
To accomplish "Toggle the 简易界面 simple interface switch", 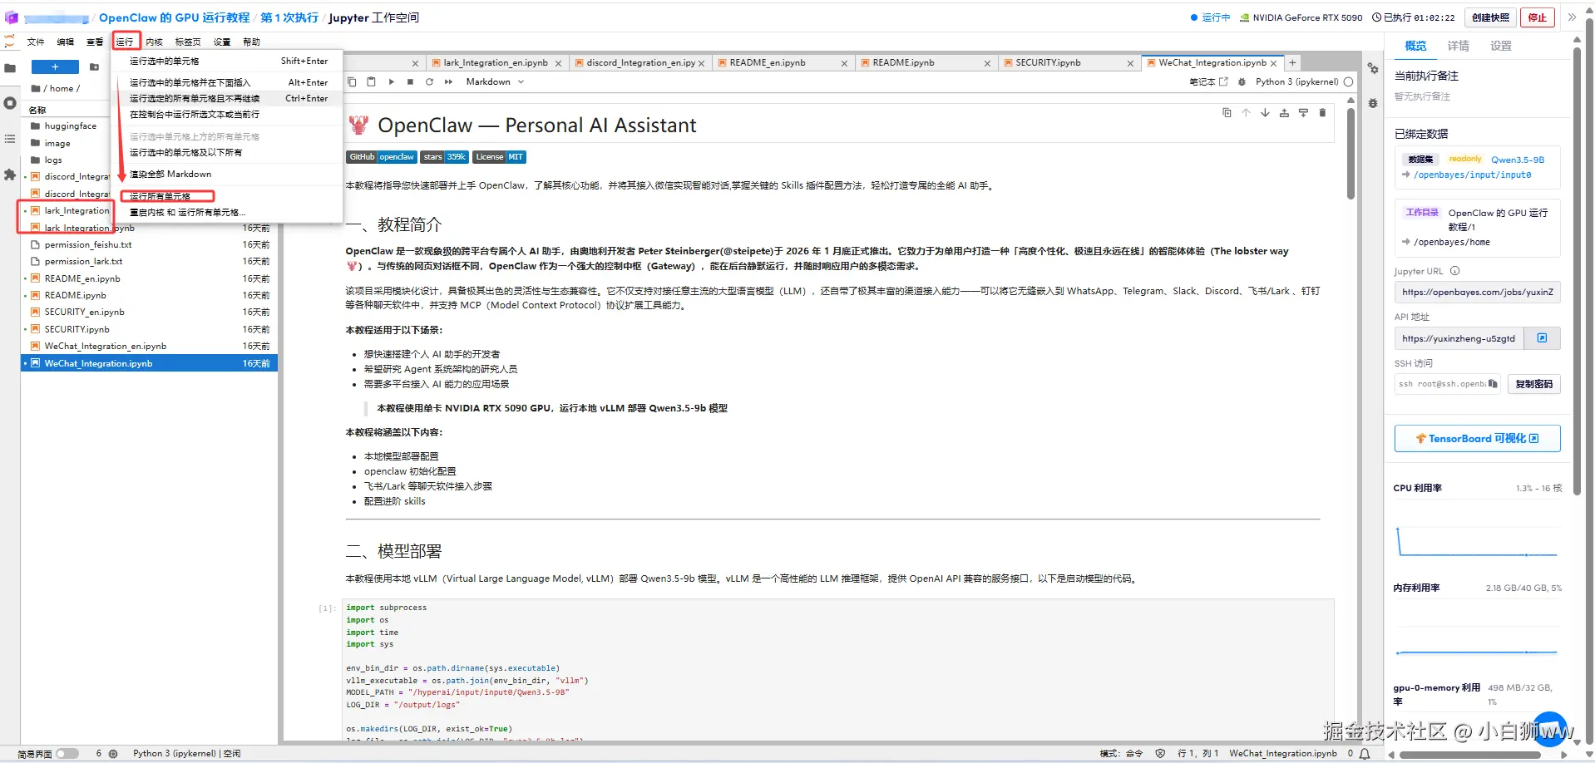I will [67, 754].
